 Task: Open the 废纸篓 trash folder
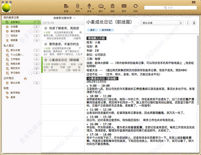pyautogui.click(x=21, y=40)
